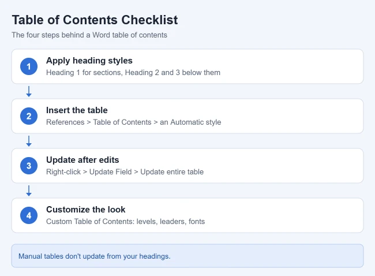Image resolution: width=375 pixels, height=276 pixels.
Task: Click 'Custom Table of Contents: levels' description
Action: tap(125, 221)
